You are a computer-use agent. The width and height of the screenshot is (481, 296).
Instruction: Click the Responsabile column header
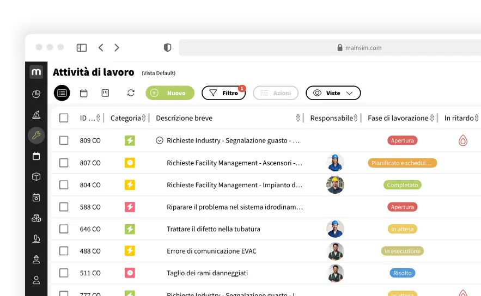(x=331, y=118)
